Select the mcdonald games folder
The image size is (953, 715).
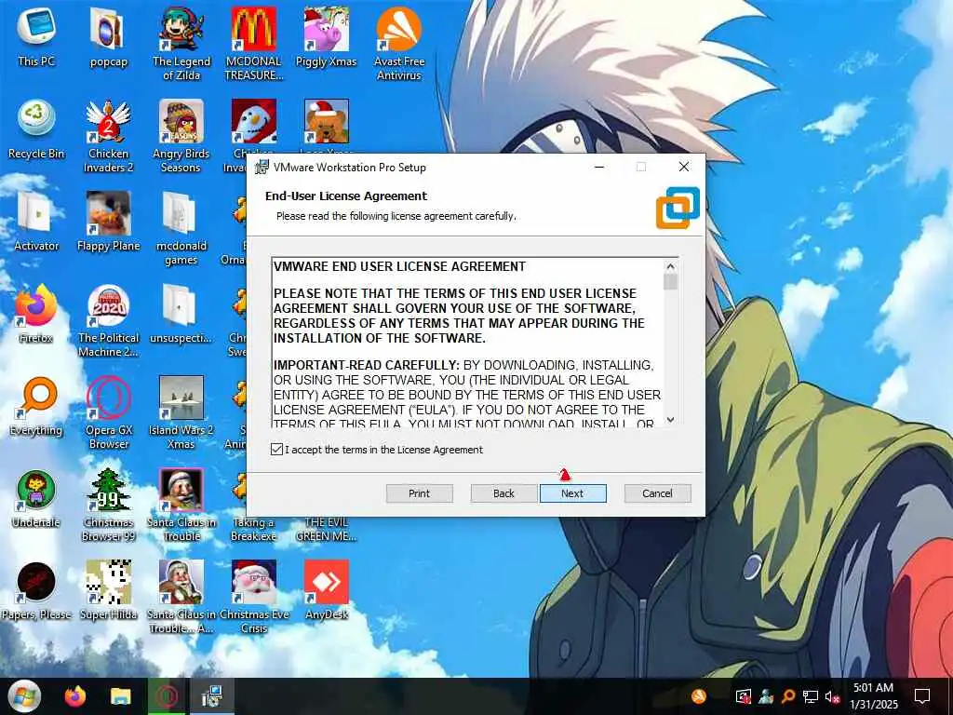[x=181, y=229]
